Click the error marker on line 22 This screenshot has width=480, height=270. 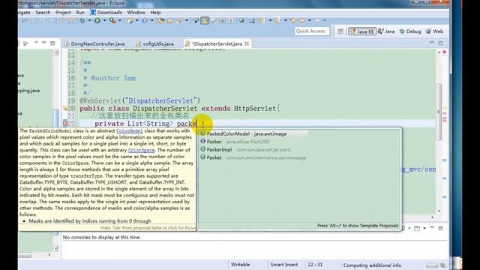tap(65, 123)
